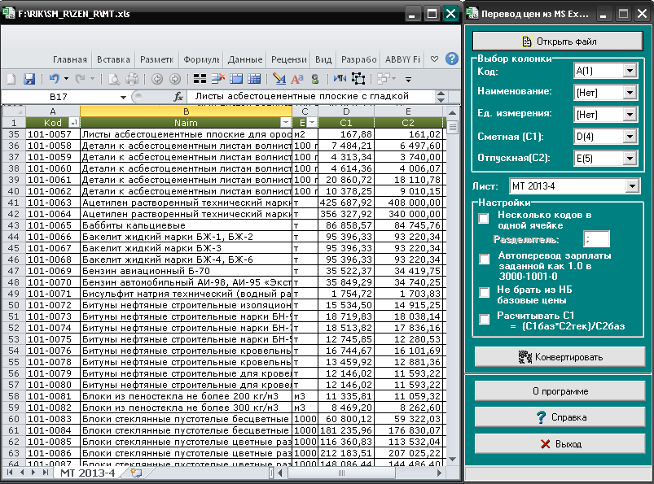
Task: Click the printer icon in toolbar
Action: point(133,79)
